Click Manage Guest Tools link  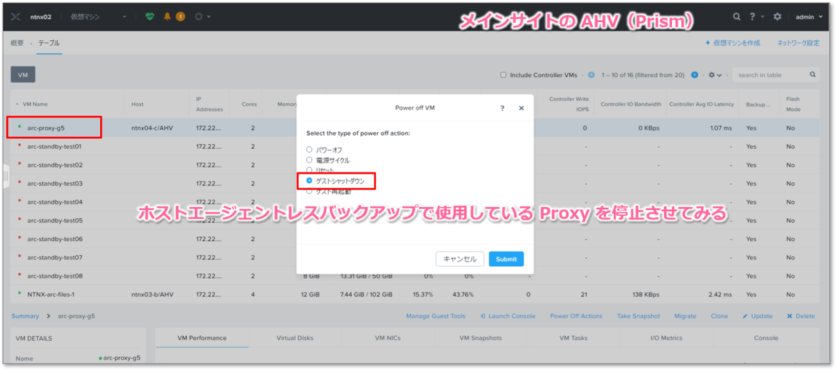(x=436, y=316)
